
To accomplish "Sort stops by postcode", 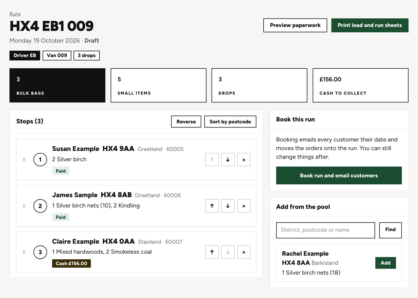I will [230, 122].
